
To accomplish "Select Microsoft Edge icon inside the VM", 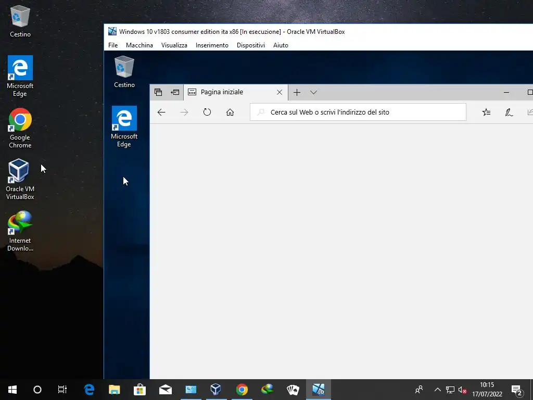I will [x=124, y=127].
